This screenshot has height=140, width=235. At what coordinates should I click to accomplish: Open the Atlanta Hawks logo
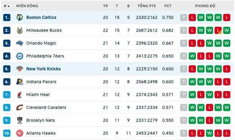coord(20,133)
